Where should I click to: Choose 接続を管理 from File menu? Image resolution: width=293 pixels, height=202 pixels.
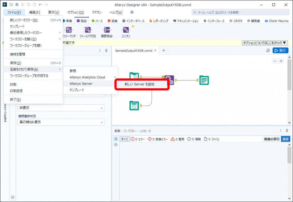tap(33, 54)
